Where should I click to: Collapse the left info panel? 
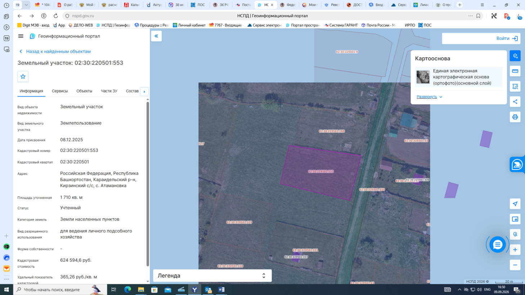156,36
